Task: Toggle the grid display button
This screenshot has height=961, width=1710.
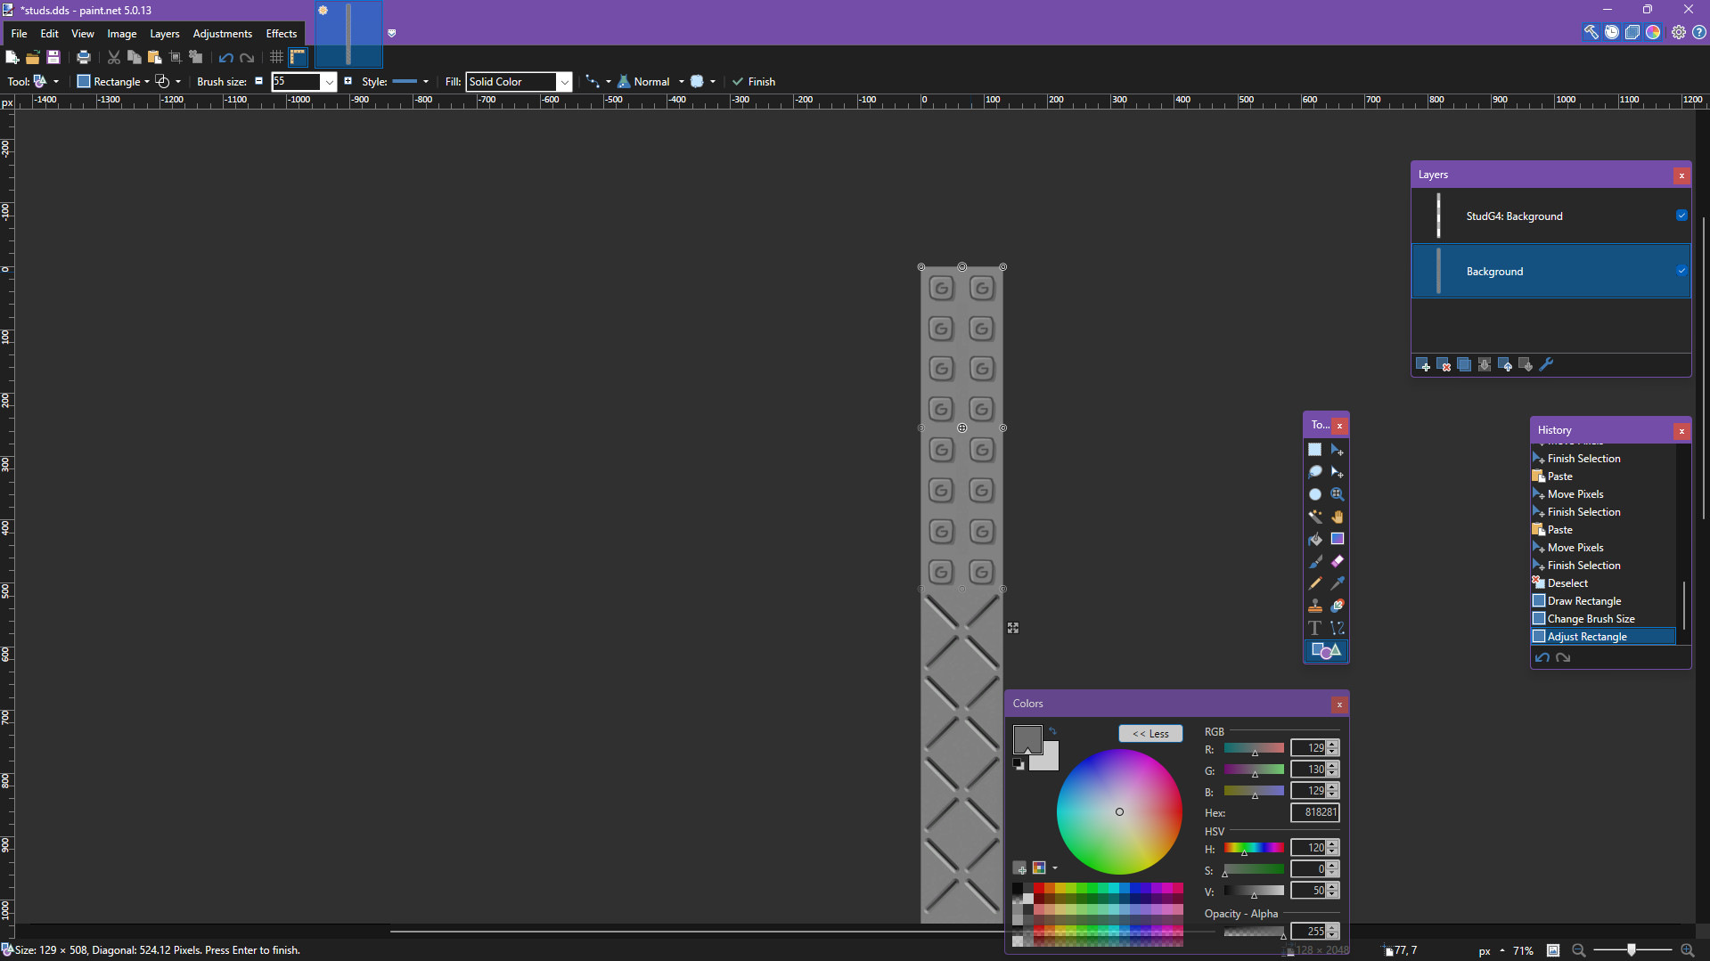Action: (x=277, y=57)
